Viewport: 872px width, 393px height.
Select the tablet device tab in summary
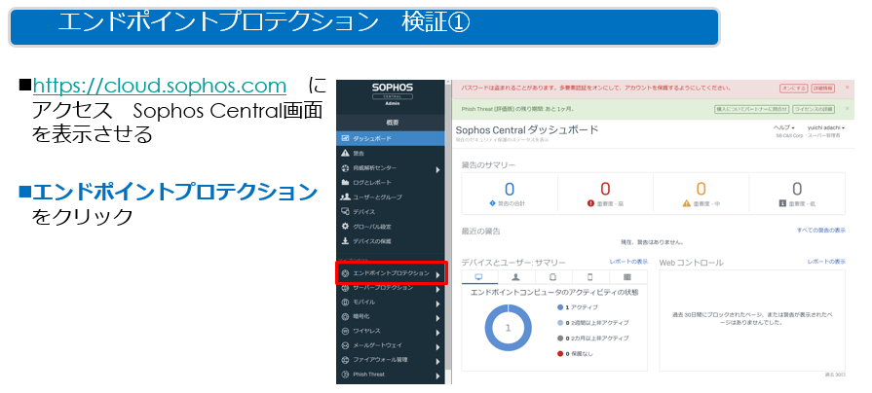(x=553, y=277)
